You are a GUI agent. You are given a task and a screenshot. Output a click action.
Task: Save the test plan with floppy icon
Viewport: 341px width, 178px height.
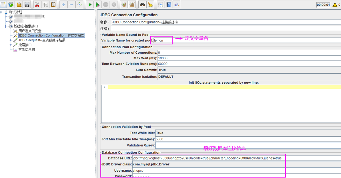[27, 5]
